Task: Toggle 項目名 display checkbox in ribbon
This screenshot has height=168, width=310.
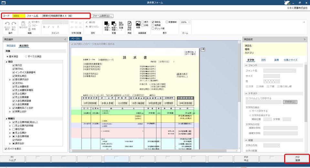Action: pos(153,22)
